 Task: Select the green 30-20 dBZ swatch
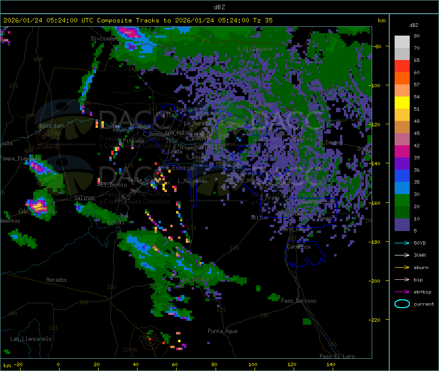click(x=402, y=200)
